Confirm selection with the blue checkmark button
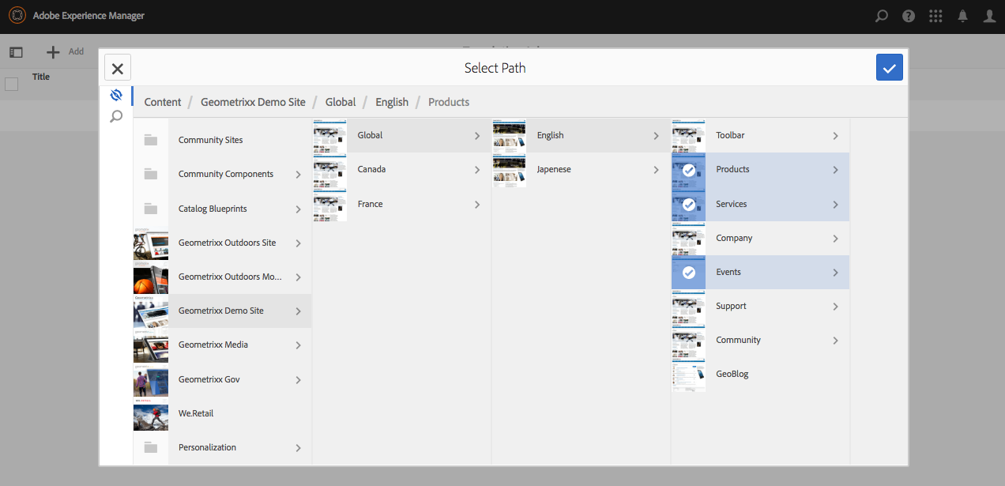1005x486 pixels. coord(889,68)
